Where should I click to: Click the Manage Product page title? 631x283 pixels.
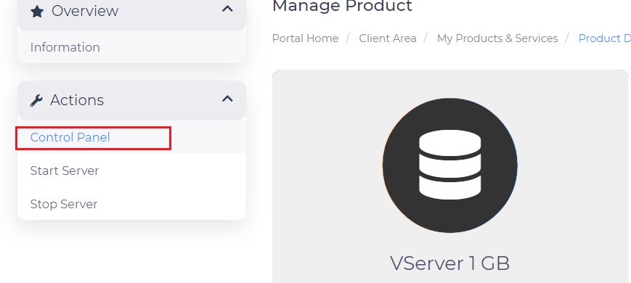[x=343, y=6]
